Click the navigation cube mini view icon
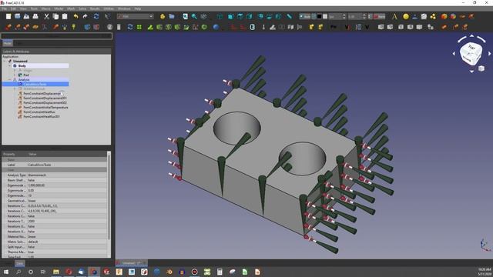The width and height of the screenshot is (493, 277). (481, 68)
